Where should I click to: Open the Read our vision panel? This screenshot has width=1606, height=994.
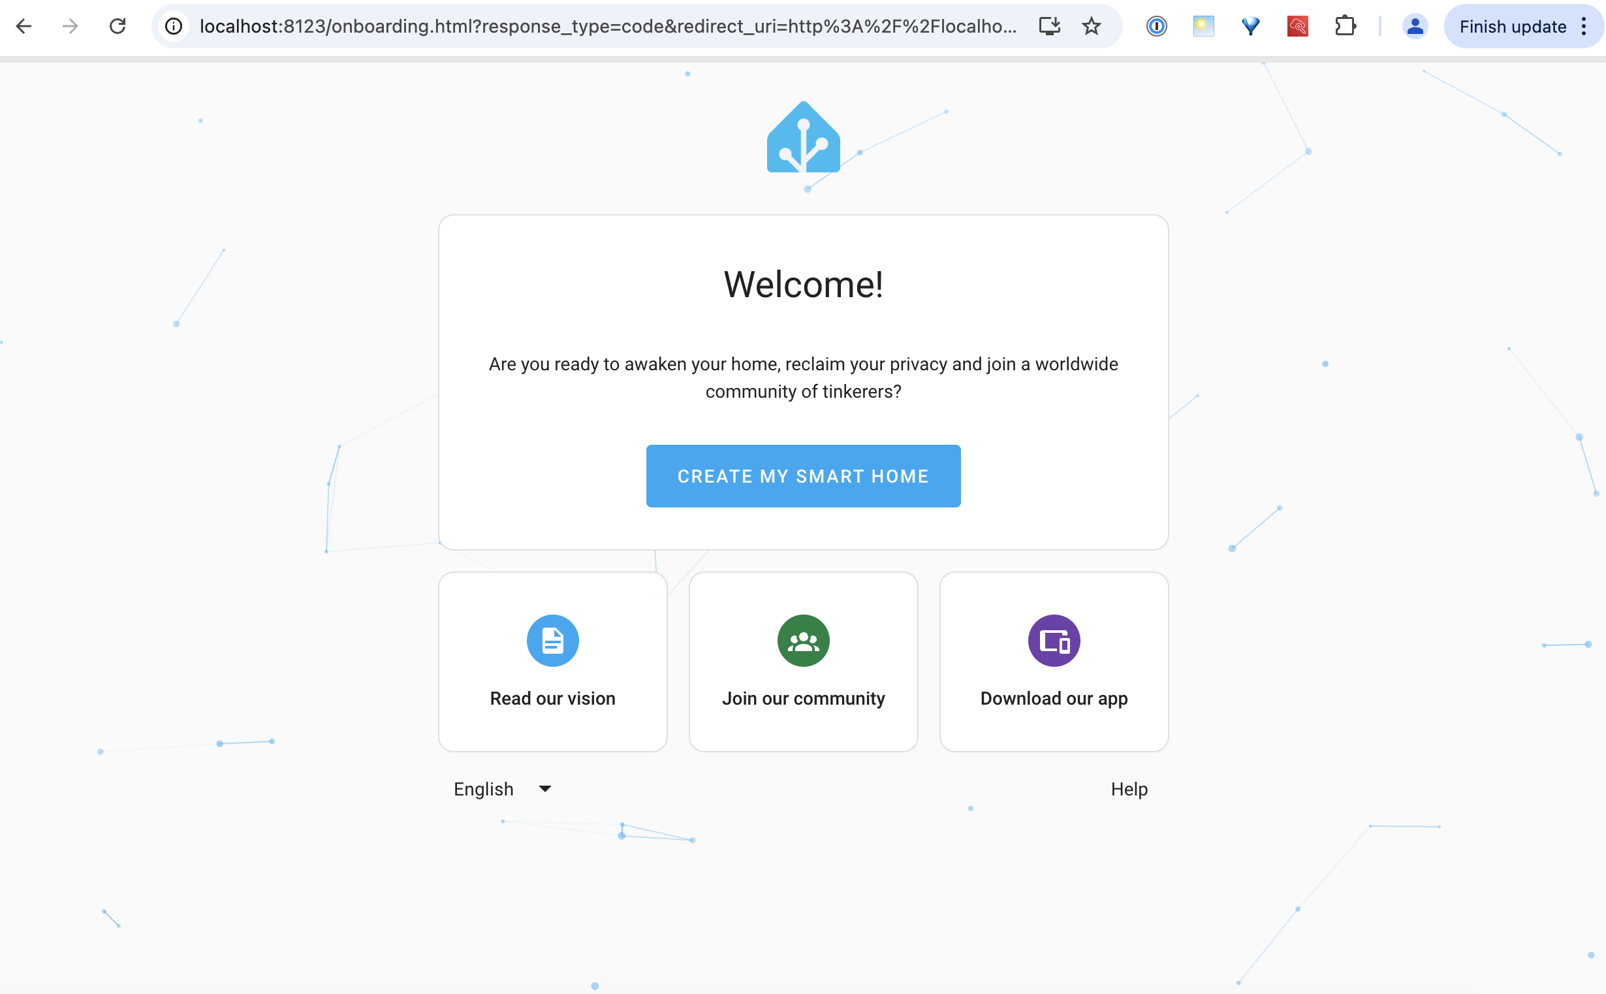(x=552, y=661)
